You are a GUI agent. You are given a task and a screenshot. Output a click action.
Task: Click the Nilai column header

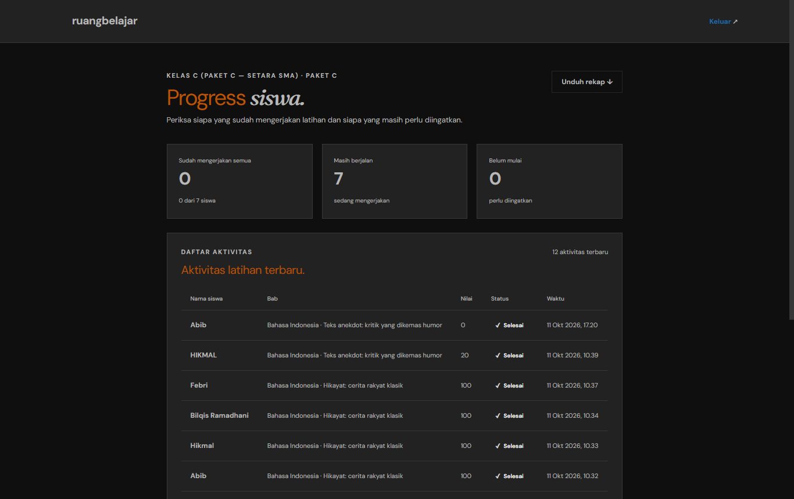(466, 299)
